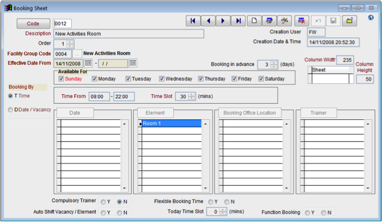The width and height of the screenshot is (382, 222).
Task: Set Auto Shift Vacancy / Element to N
Action: click(119, 213)
